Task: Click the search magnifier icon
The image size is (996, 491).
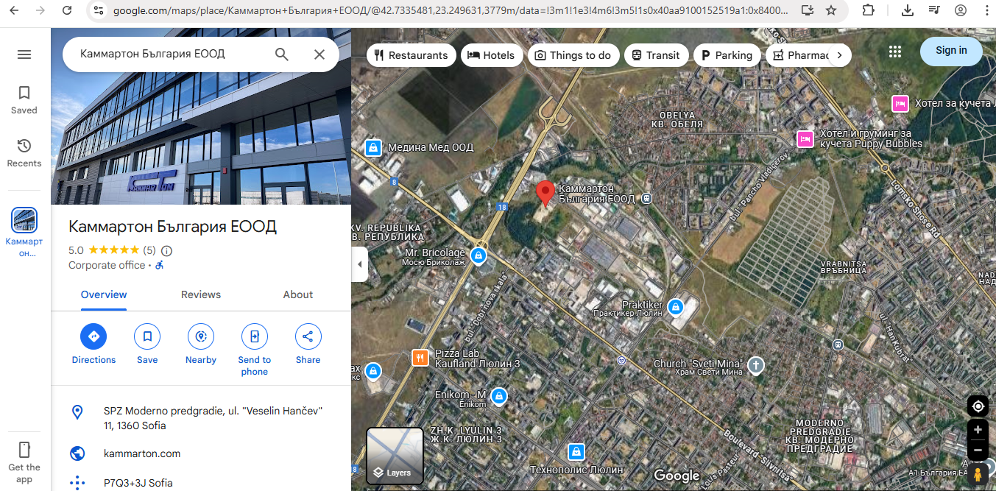Action: [x=282, y=54]
